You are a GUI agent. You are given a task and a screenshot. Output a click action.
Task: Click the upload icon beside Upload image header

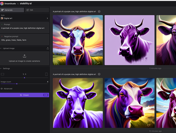tap(47, 48)
